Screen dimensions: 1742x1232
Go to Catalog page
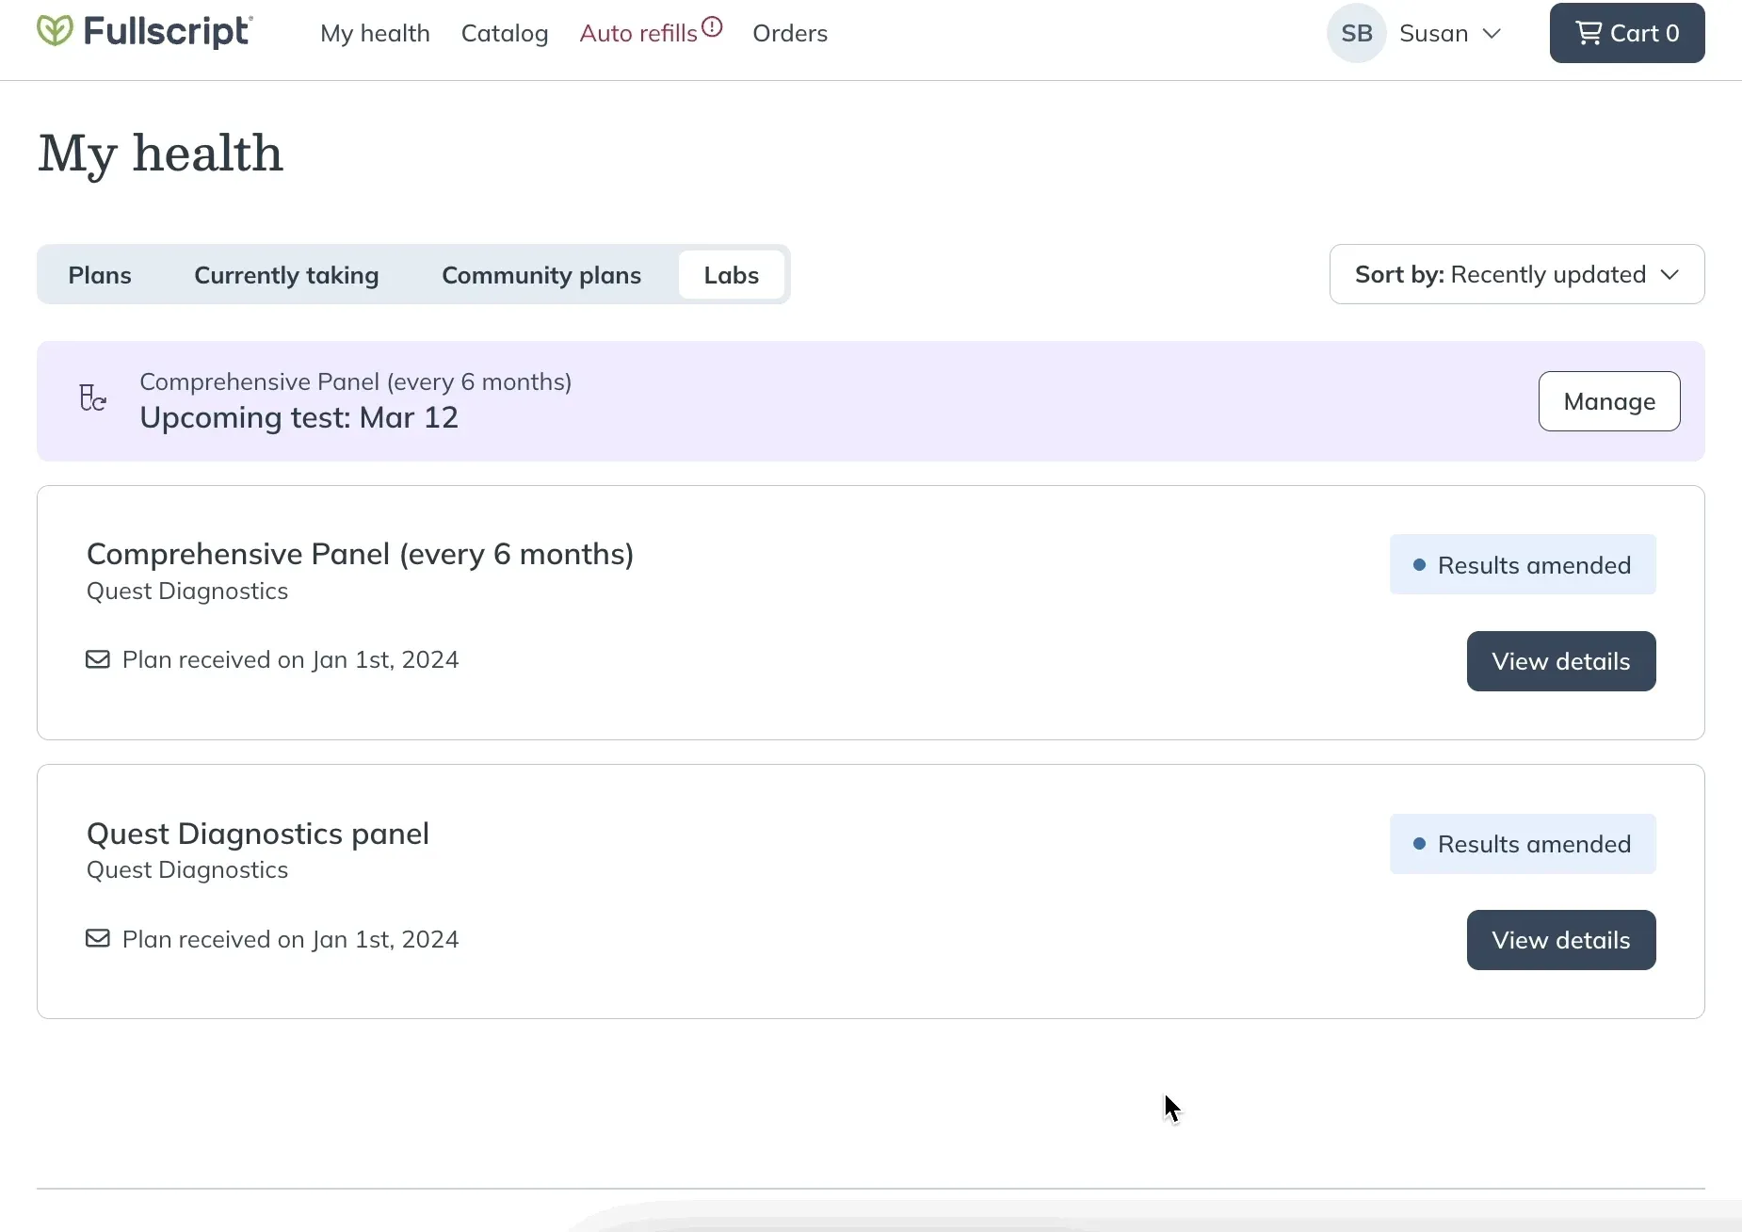505,33
